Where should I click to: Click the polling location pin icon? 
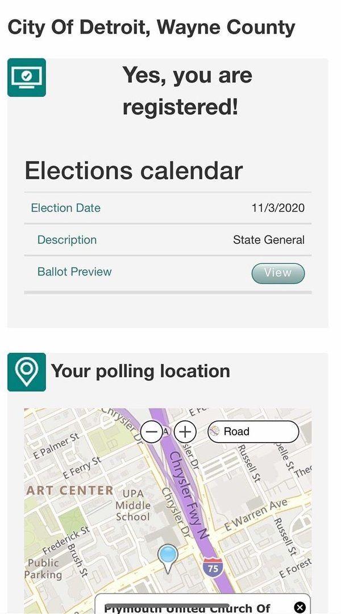pyautogui.click(x=27, y=372)
